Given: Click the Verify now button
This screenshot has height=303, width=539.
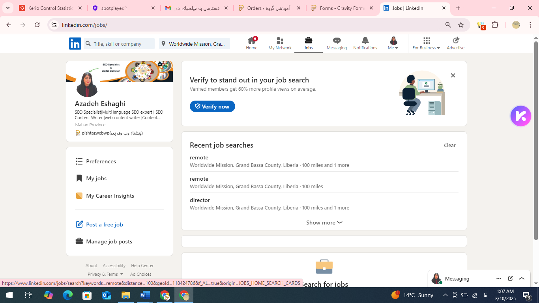Looking at the screenshot, I should pos(212,107).
